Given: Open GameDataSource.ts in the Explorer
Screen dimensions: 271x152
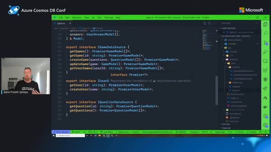Looking at the screenshot, I should tap(243, 71).
